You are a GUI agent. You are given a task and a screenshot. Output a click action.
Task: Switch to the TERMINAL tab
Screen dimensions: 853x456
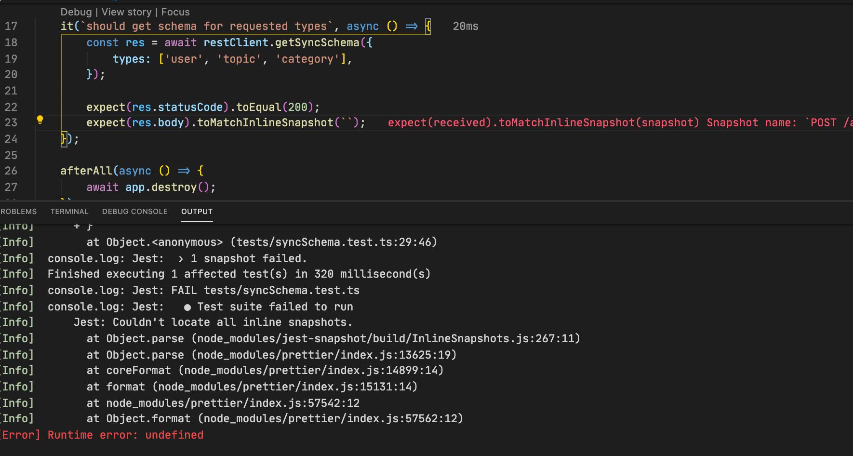coord(69,211)
